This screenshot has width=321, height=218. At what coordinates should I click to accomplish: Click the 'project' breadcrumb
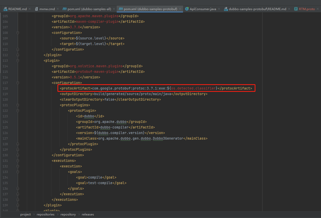click(x=26, y=214)
